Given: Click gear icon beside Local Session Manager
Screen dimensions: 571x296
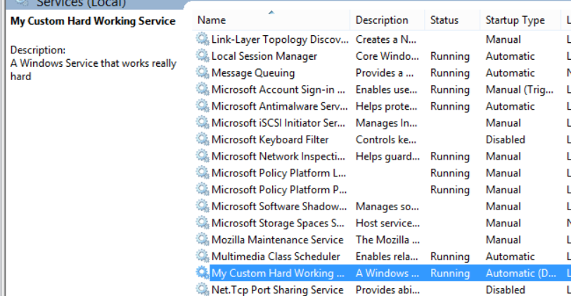Looking at the screenshot, I should [203, 56].
